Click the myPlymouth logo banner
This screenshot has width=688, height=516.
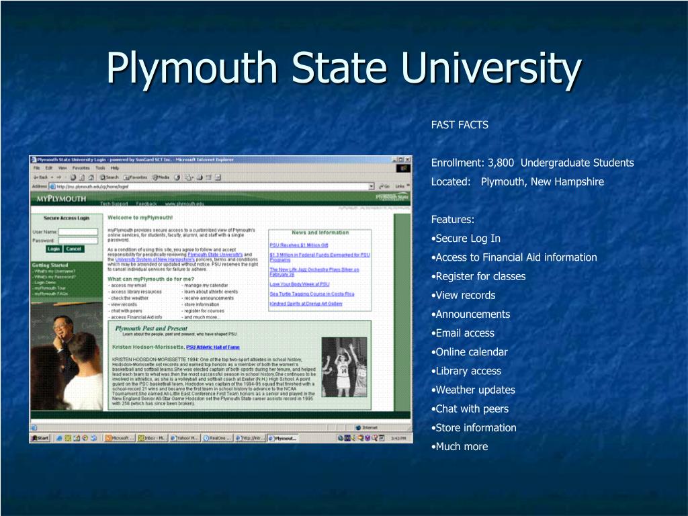click(61, 199)
